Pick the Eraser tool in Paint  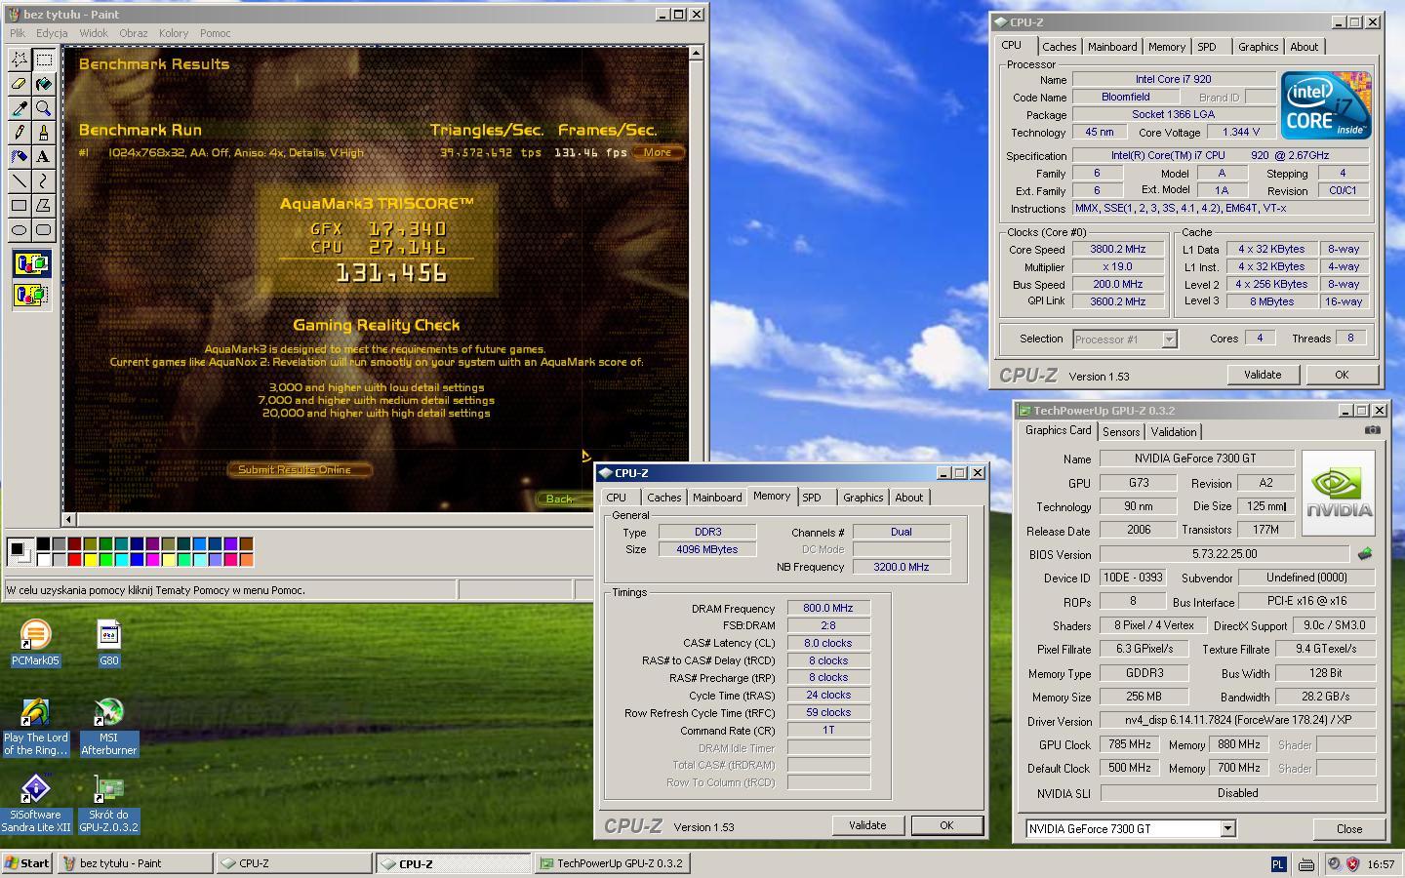19,84
